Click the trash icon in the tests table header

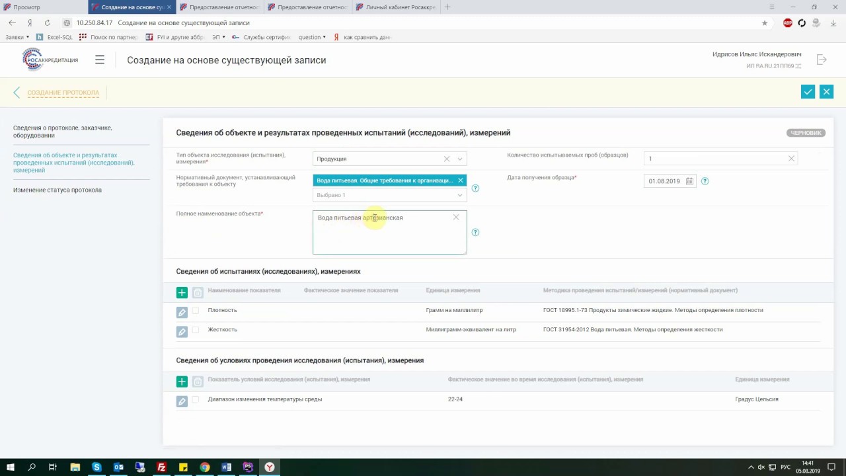(x=198, y=292)
